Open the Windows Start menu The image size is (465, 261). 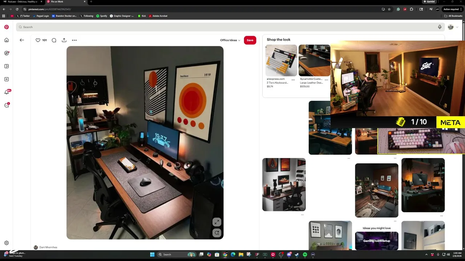(x=152, y=254)
